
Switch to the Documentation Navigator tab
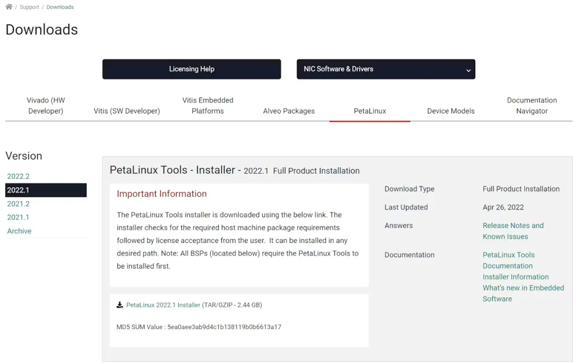pyautogui.click(x=532, y=106)
